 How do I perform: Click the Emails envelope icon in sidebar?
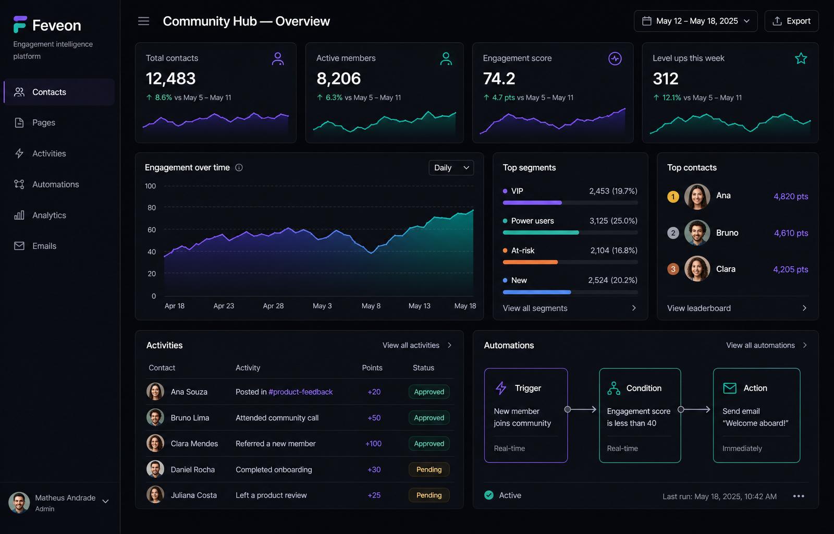click(19, 246)
